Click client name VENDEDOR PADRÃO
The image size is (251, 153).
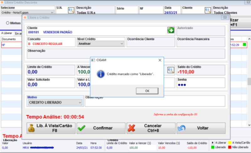coord(58,32)
